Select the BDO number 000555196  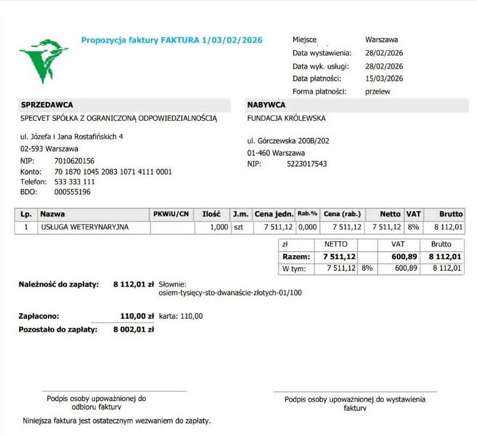[x=73, y=192]
